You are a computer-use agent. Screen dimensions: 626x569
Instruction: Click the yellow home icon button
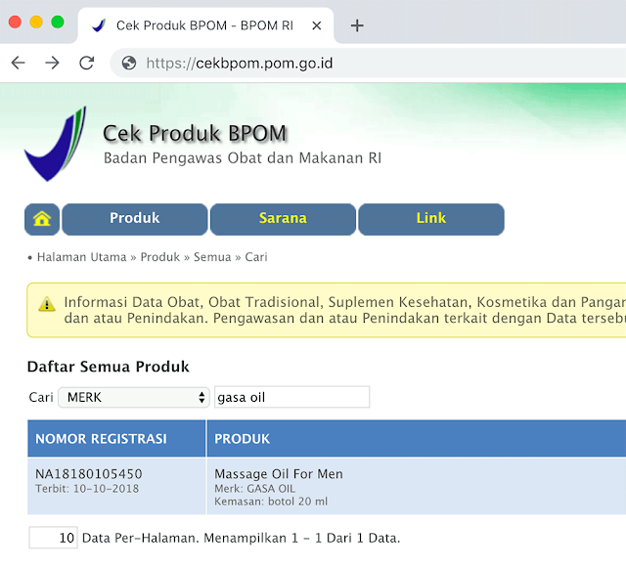(42, 219)
